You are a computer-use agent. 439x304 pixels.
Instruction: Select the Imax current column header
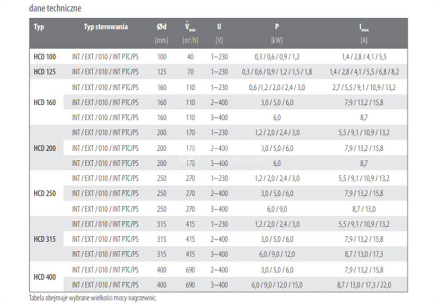[364, 27]
